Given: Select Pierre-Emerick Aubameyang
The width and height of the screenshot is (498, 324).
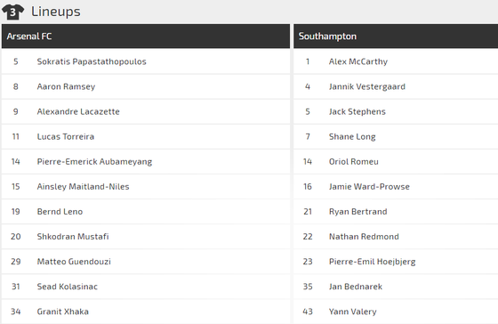Looking at the screenshot, I should coord(94,162).
